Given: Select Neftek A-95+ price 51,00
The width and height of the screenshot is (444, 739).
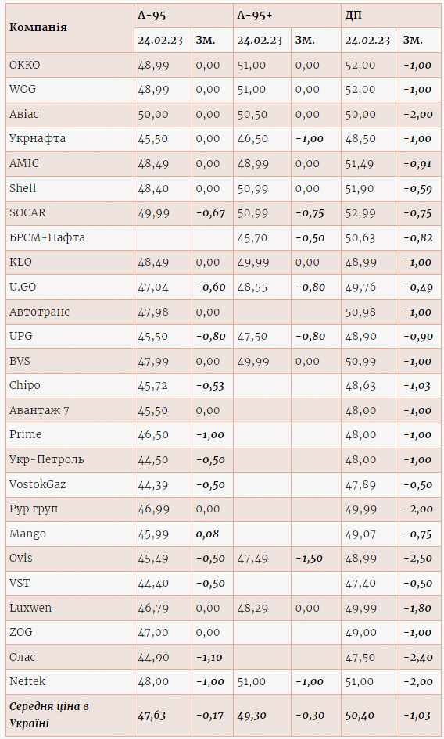Looking at the screenshot, I should coord(252,681).
